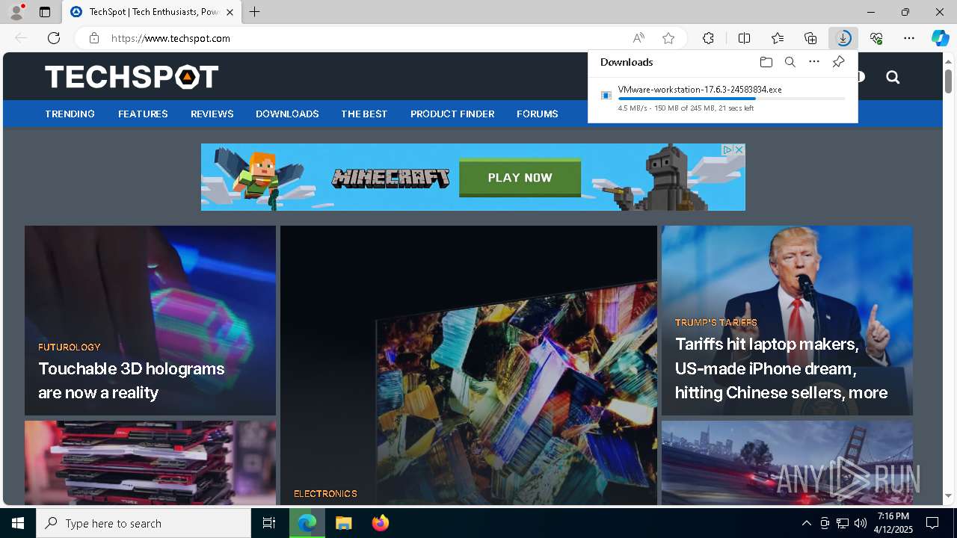The image size is (957, 538).
Task: Open Browser essentials icon
Action: [876, 38]
